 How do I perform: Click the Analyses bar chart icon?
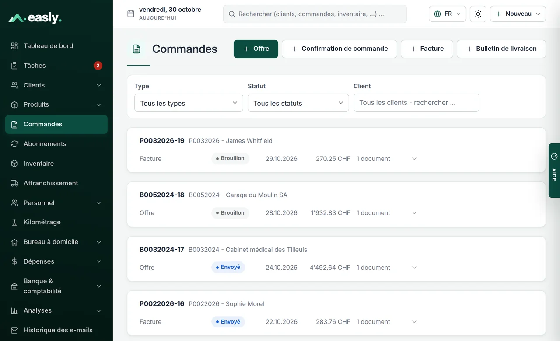[14, 310]
